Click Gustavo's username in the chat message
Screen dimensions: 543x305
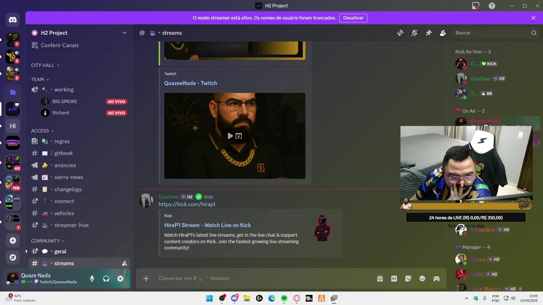pyautogui.click(x=168, y=197)
